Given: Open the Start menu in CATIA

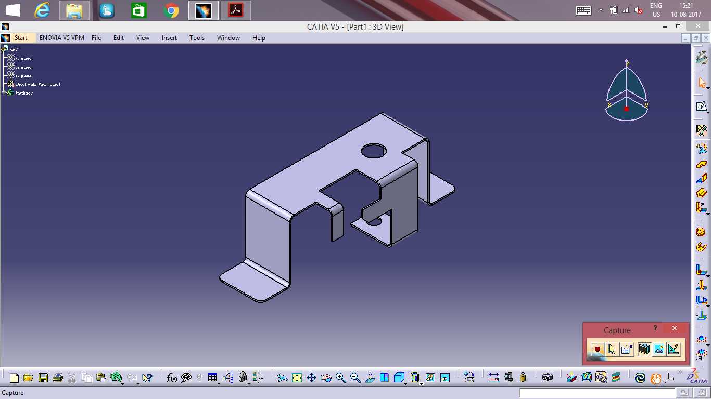Looking at the screenshot, I should pyautogui.click(x=21, y=38).
